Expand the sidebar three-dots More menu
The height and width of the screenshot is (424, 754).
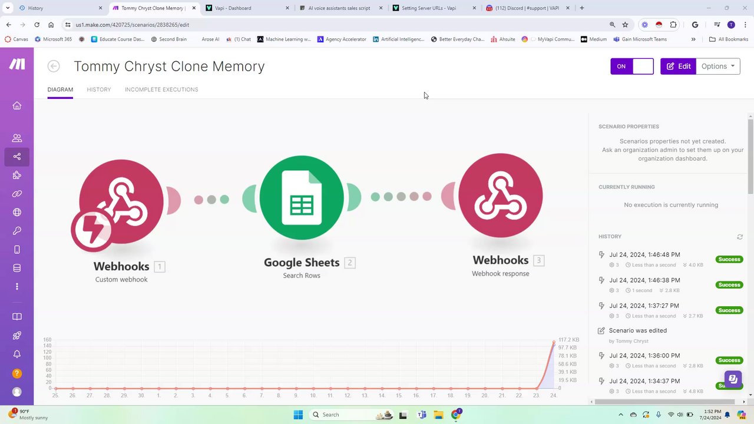pos(16,287)
